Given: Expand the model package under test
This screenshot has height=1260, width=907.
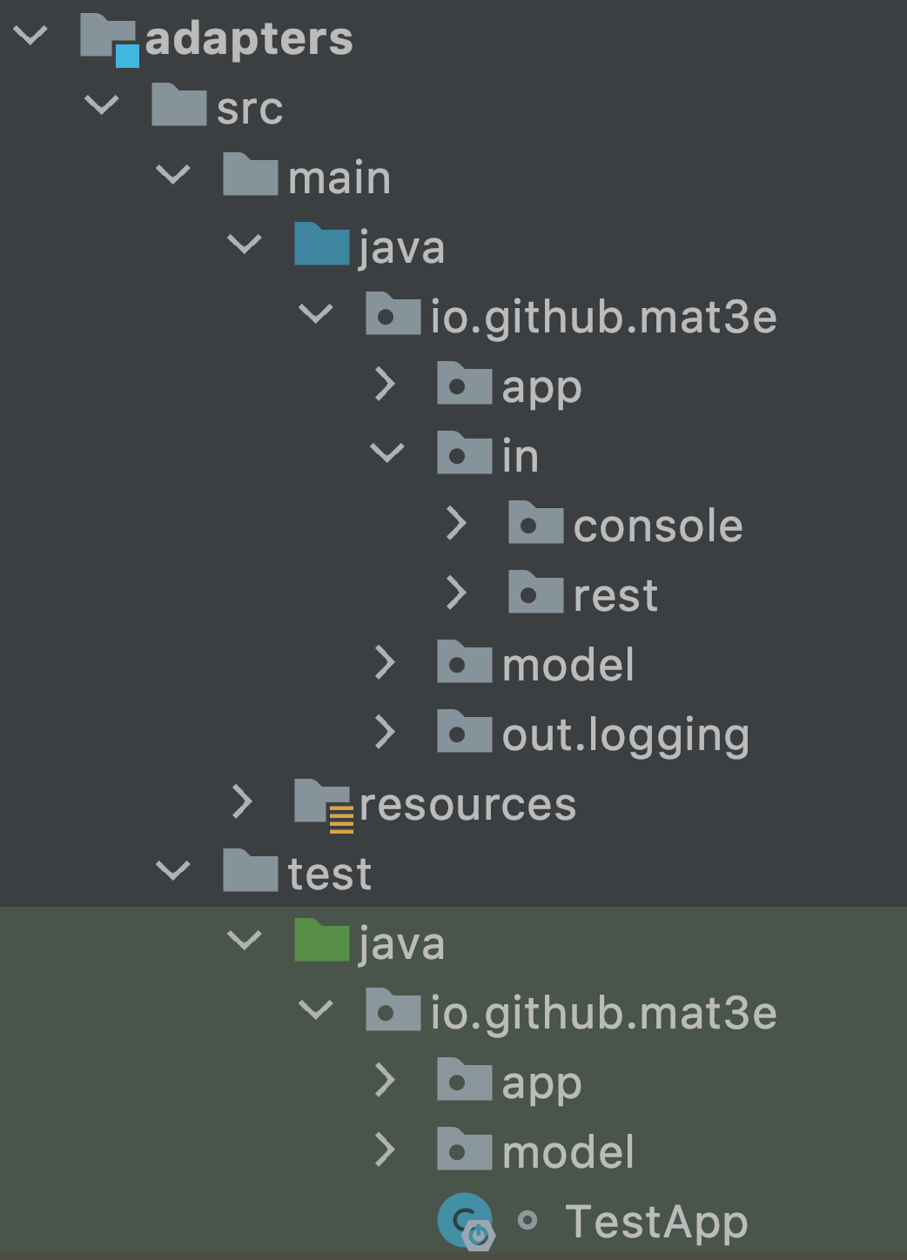Looking at the screenshot, I should coord(385,1150).
